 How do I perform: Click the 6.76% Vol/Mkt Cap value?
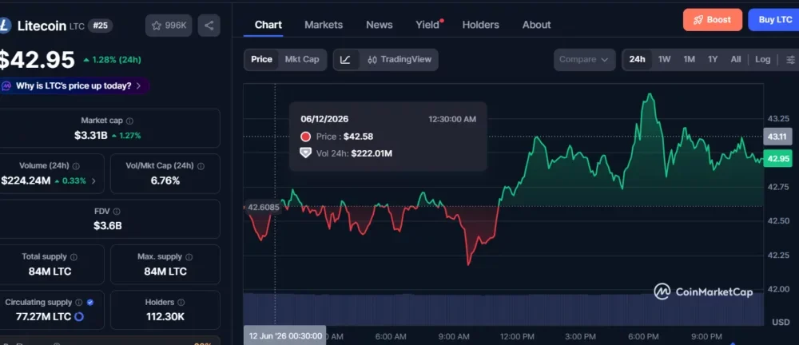pos(165,180)
